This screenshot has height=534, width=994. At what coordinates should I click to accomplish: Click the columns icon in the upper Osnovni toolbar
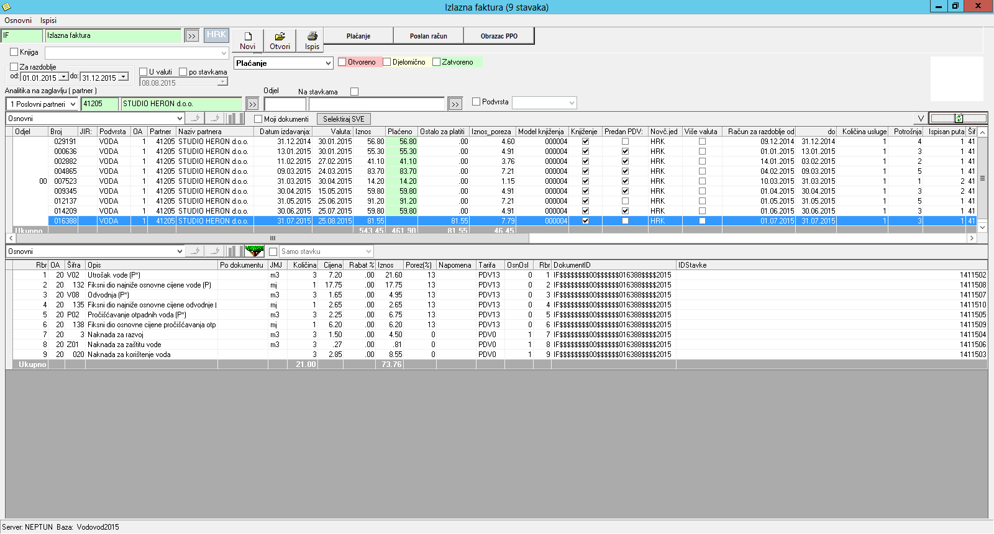coord(234,119)
